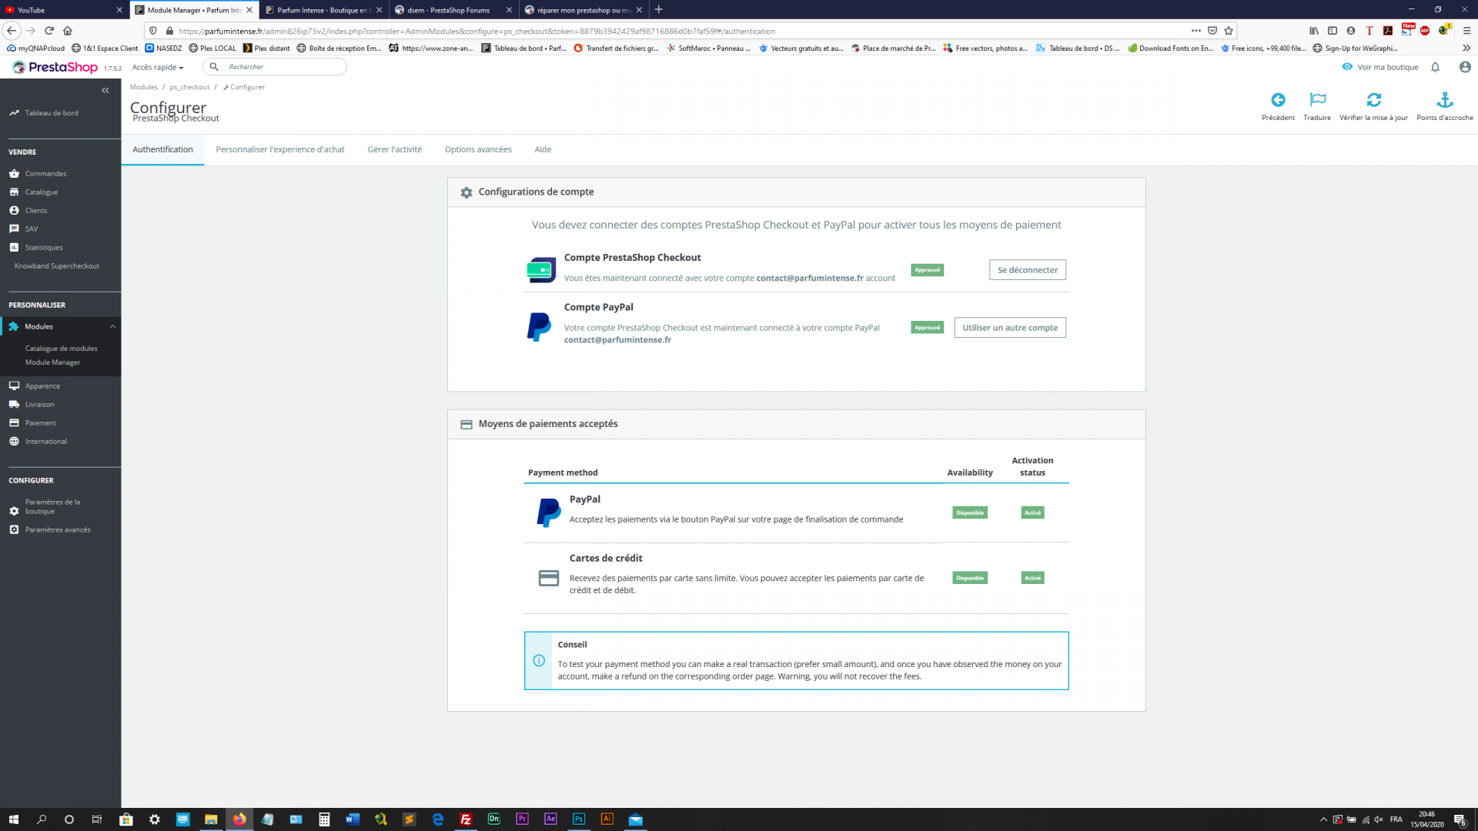Open Voir ma boutique eye link
The image size is (1478, 831).
coord(1379,67)
